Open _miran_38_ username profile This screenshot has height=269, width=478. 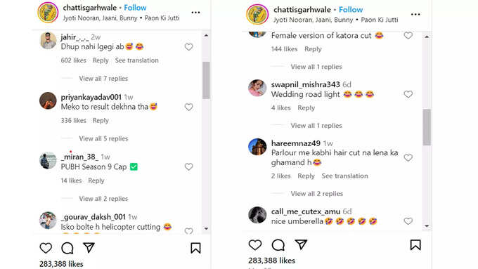pyautogui.click(x=79, y=157)
